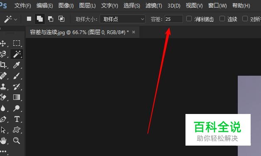Click the Ps application logo

[x=3, y=6]
